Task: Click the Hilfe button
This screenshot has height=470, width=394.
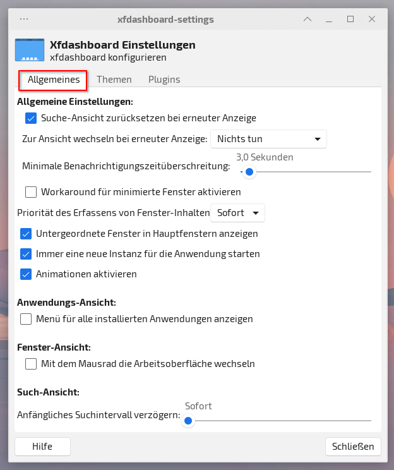Action: tap(42, 447)
